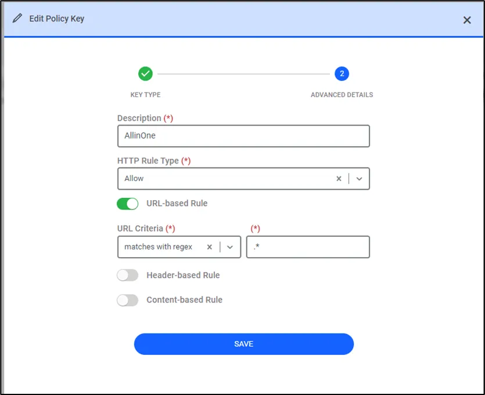Image resolution: width=485 pixels, height=395 pixels.
Task: Enable the Header-based Rule toggle
Action: tap(127, 275)
